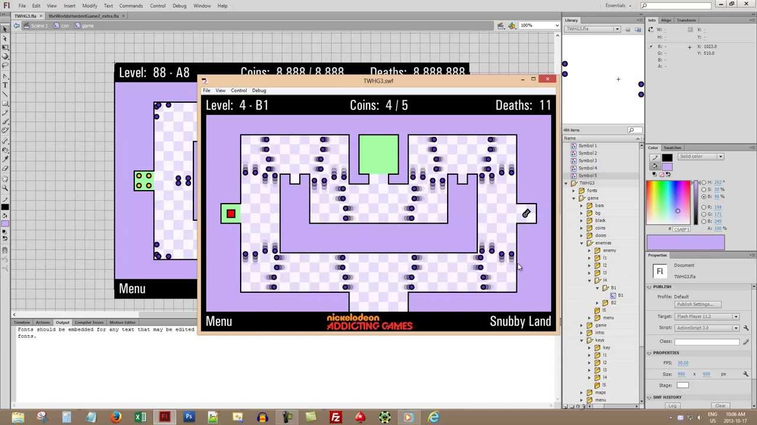Select the blue B radio button (245)

click(x=704, y=221)
